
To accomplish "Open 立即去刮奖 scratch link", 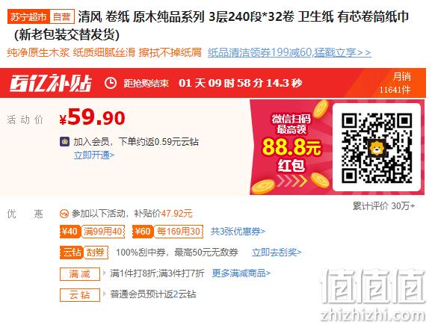I will pyautogui.click(x=277, y=253).
